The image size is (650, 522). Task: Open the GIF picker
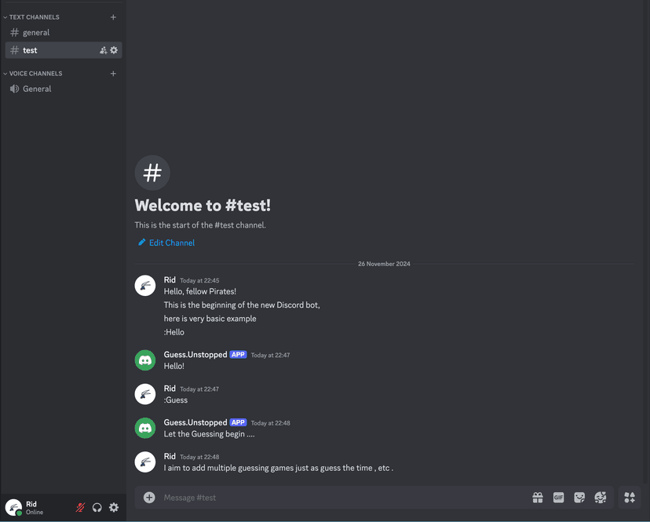pyautogui.click(x=558, y=497)
